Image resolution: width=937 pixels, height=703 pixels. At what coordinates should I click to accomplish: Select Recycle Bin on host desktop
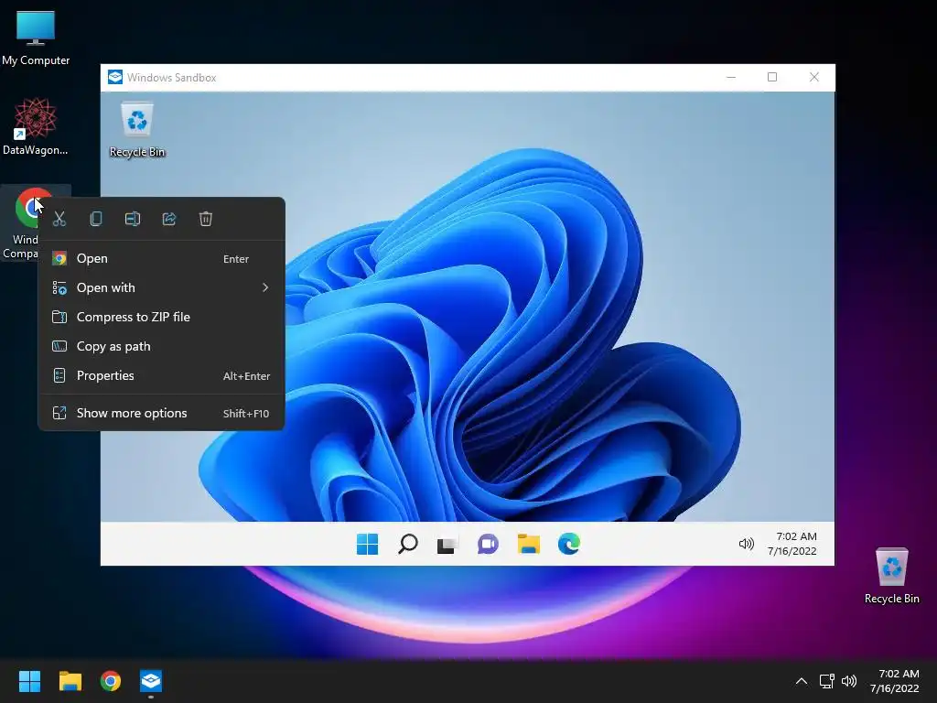(891, 577)
